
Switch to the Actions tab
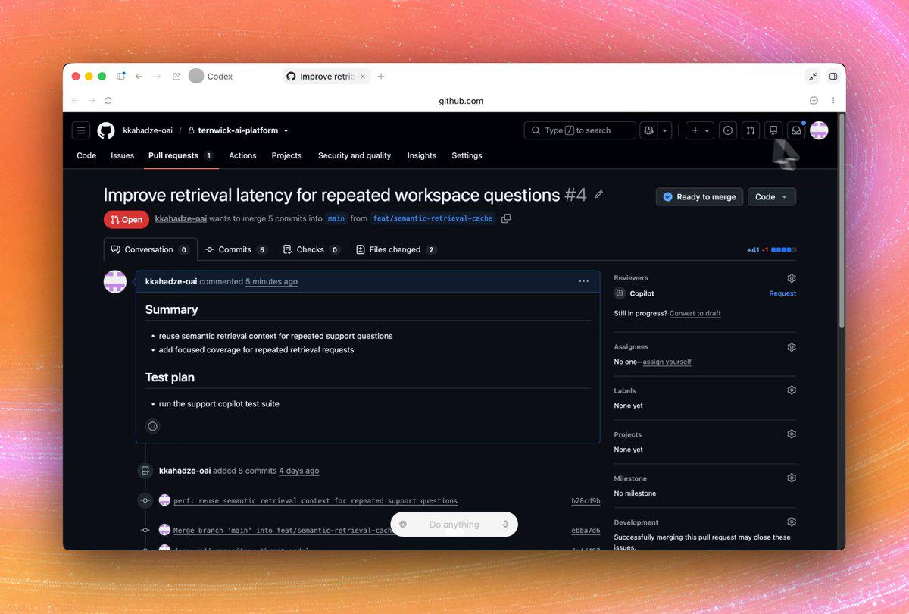click(x=242, y=155)
